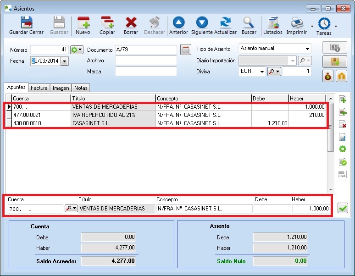Switch to the Factura tab
355x276 pixels.
tap(39, 88)
